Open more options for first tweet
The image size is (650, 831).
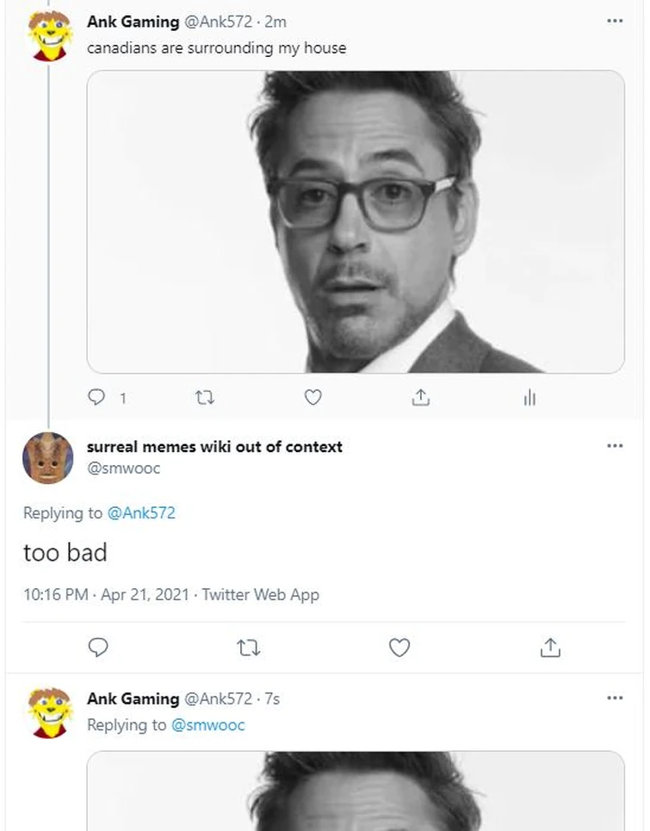click(x=614, y=21)
